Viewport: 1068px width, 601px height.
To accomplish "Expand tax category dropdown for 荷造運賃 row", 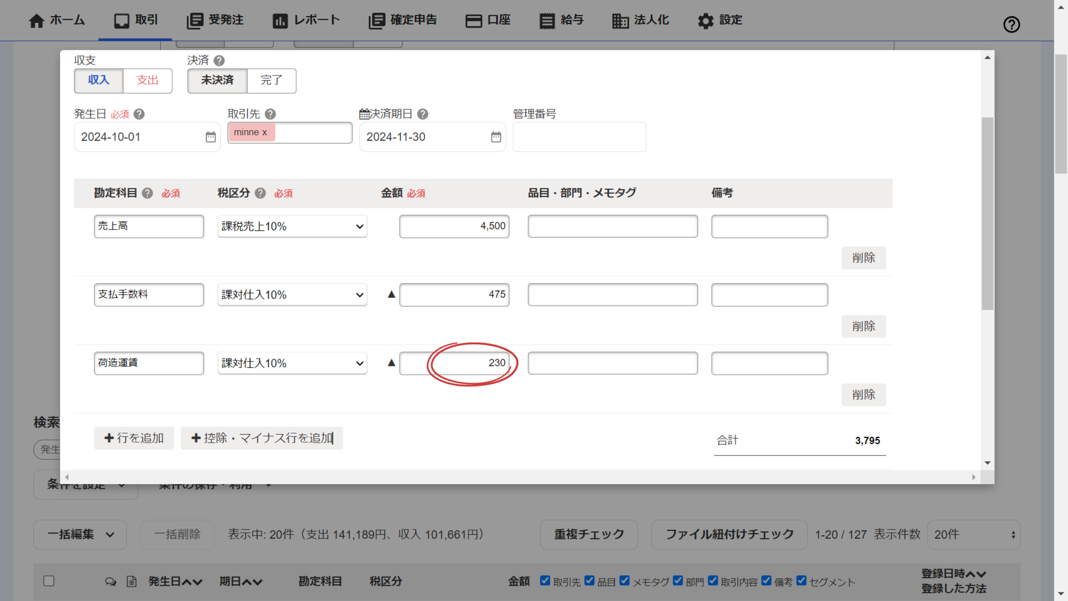I will point(292,363).
